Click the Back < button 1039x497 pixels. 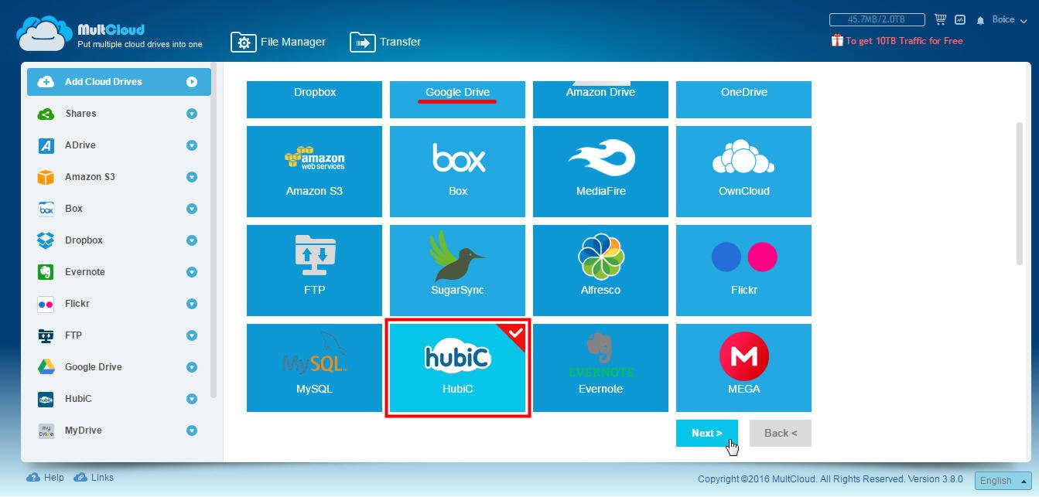point(781,433)
